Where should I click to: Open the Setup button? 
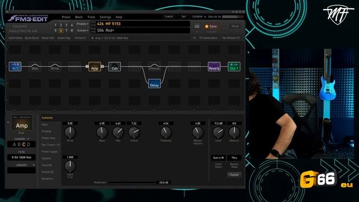[x=234, y=26]
